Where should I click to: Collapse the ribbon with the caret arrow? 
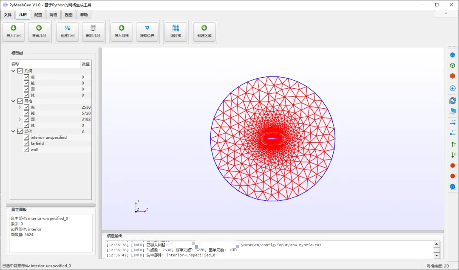click(x=446, y=14)
